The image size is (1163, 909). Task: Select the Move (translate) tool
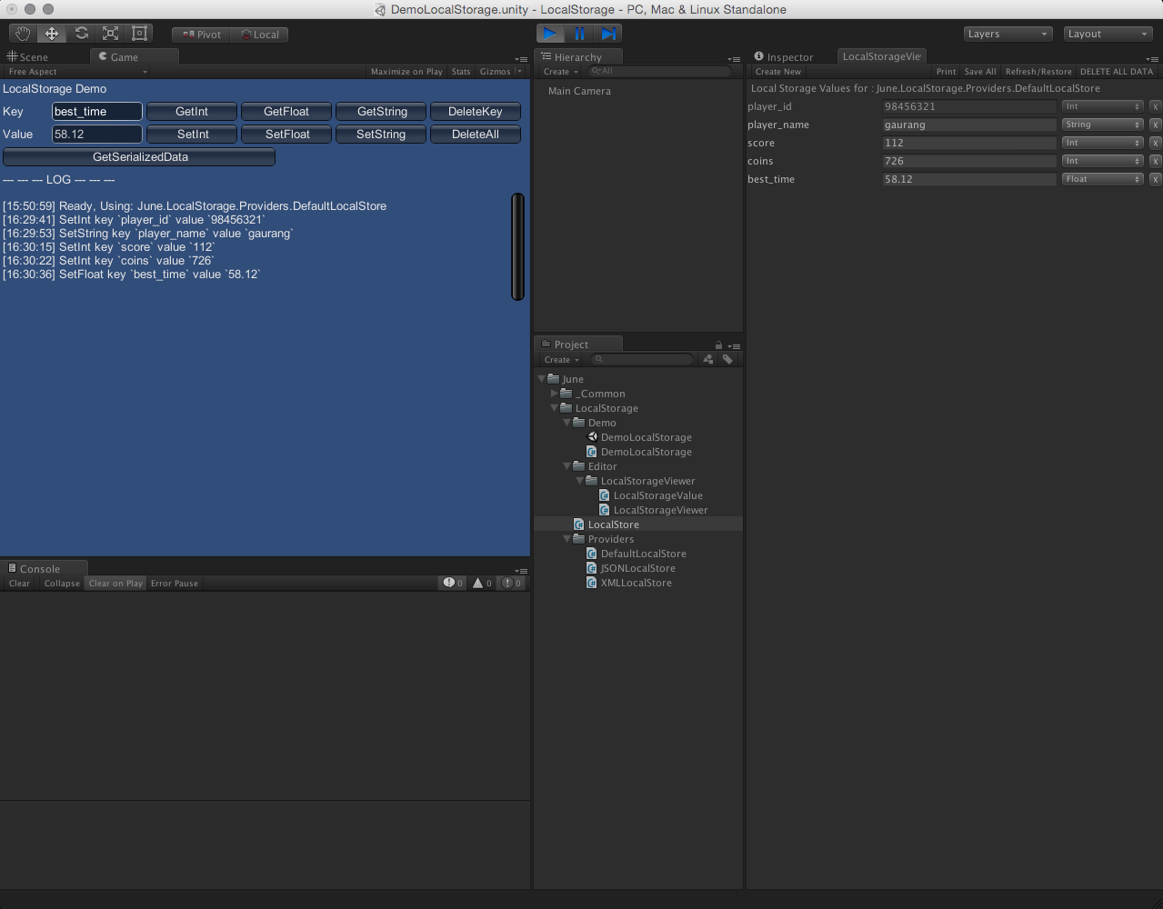52,34
